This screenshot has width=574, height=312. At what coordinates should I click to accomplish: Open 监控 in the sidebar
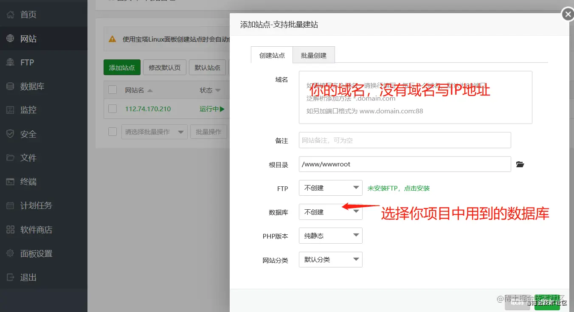click(x=28, y=110)
